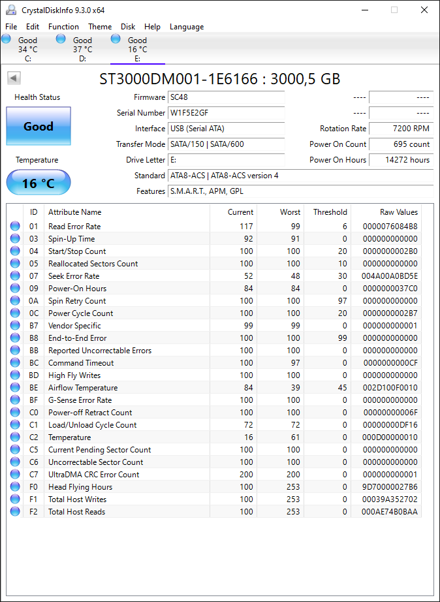Click status orb of Start/Stop Count row
Viewport: 440px width, 602px height.
tap(15, 251)
